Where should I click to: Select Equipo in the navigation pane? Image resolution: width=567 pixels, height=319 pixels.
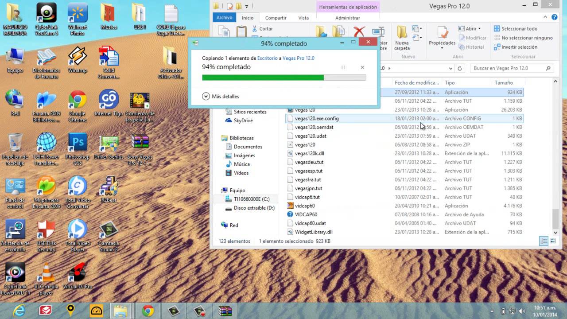pos(237,191)
